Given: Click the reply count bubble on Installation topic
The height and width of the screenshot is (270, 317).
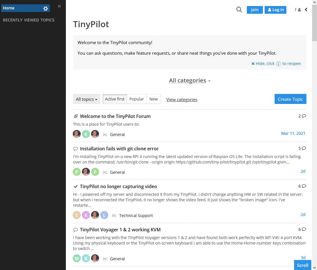Looking at the screenshot, I should click(302, 148).
